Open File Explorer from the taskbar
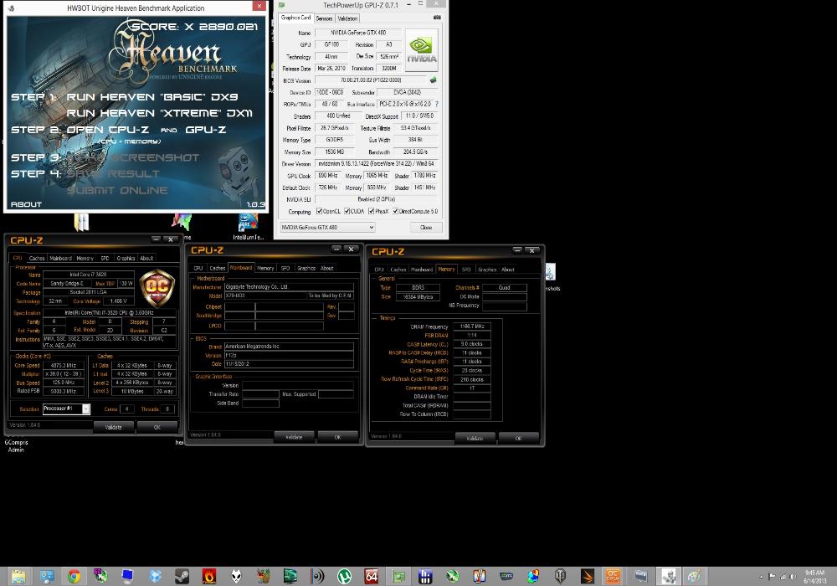The width and height of the screenshot is (837, 586). point(18,576)
